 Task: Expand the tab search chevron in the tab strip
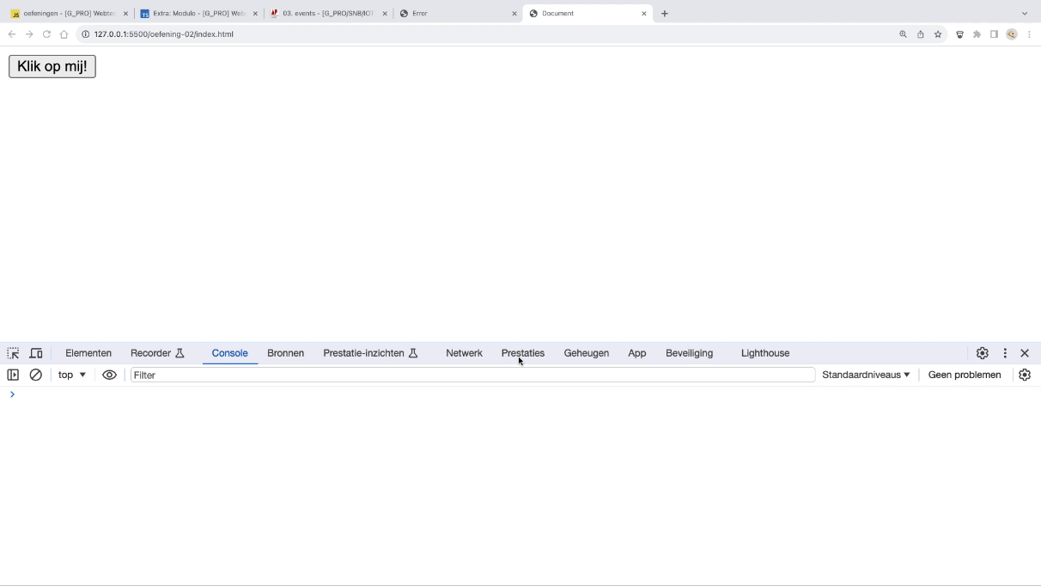click(x=1024, y=14)
